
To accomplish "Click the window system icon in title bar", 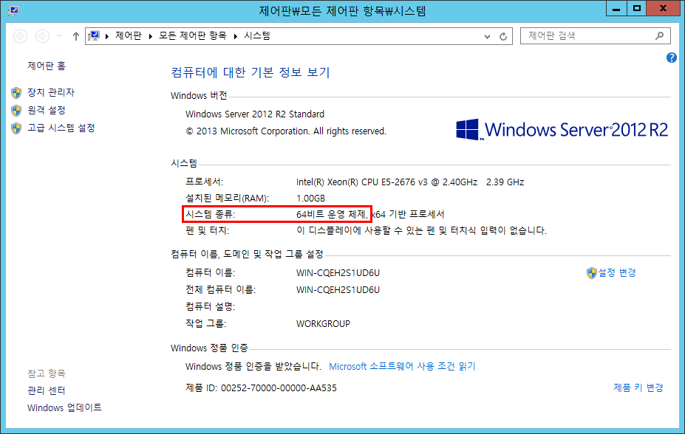I will click(x=13, y=10).
